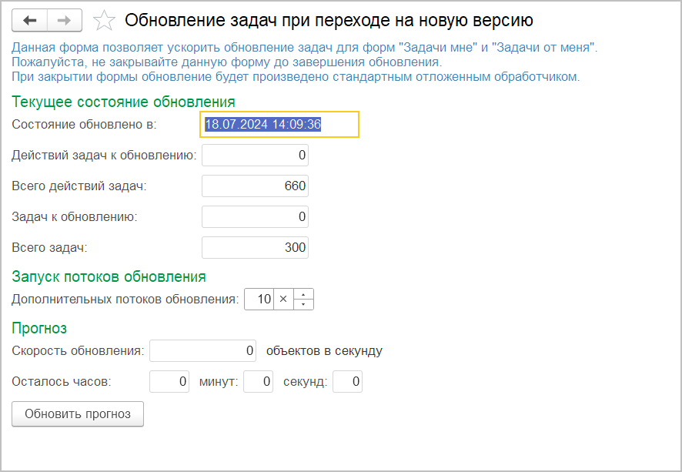This screenshot has width=682, height=472.
Task: Click the forward navigation arrow
Action: (65, 20)
